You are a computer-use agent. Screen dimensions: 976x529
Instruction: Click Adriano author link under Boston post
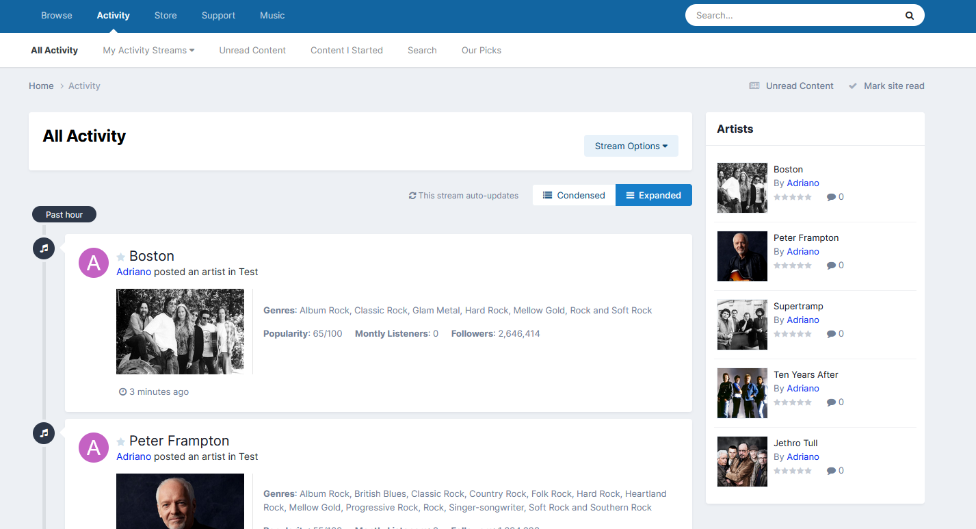tap(133, 272)
